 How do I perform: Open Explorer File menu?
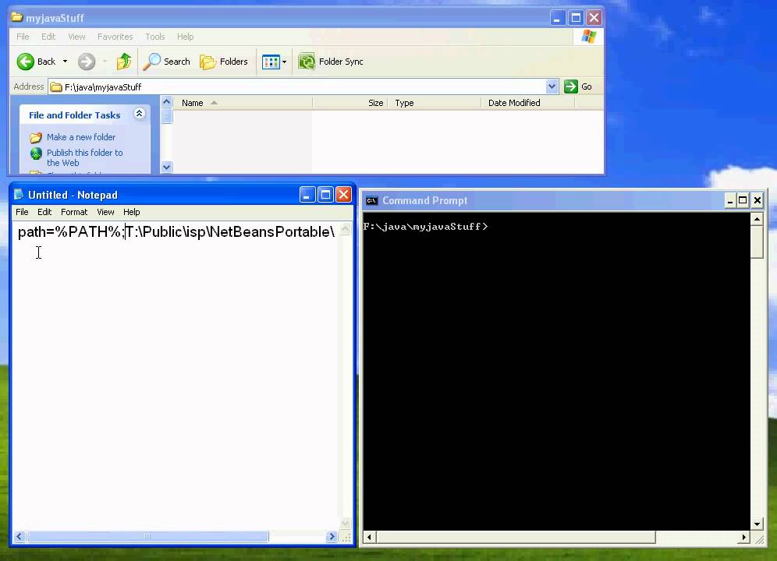(x=23, y=37)
